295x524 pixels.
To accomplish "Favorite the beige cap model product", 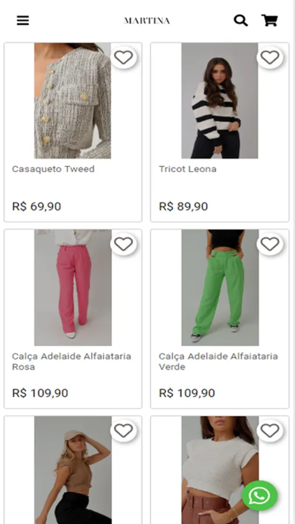I will pos(123,431).
